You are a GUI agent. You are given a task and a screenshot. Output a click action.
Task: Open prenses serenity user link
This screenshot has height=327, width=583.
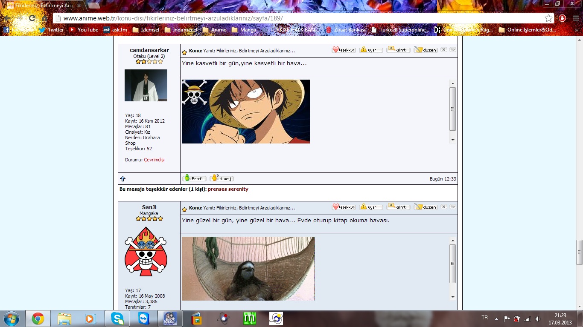click(228, 189)
